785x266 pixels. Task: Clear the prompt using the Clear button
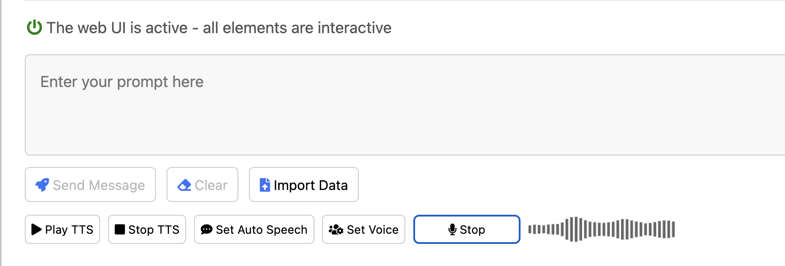click(202, 185)
